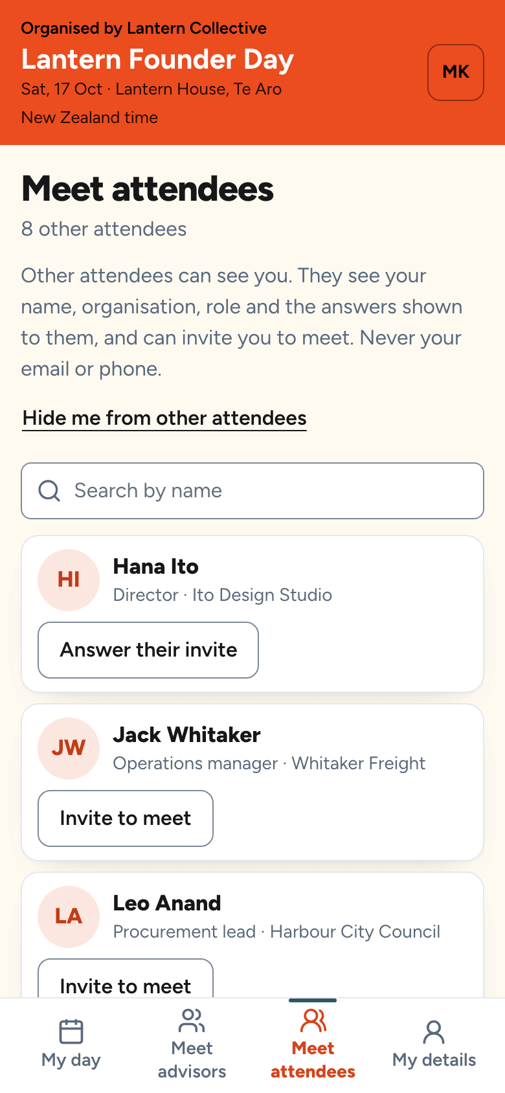This screenshot has height=1093, width=505.
Task: Switch to the Meet advisors tab
Action: tap(192, 1045)
